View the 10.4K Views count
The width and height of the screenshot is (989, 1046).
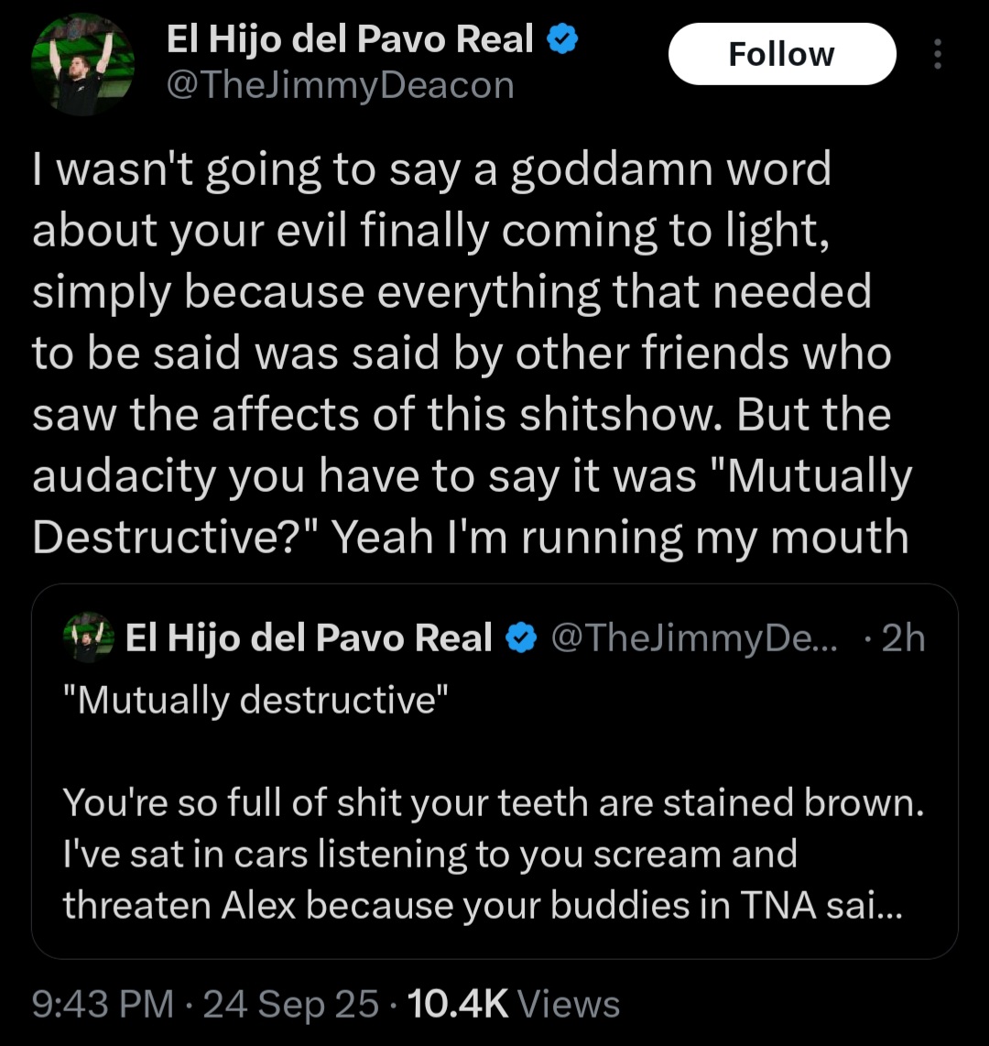(x=511, y=1005)
